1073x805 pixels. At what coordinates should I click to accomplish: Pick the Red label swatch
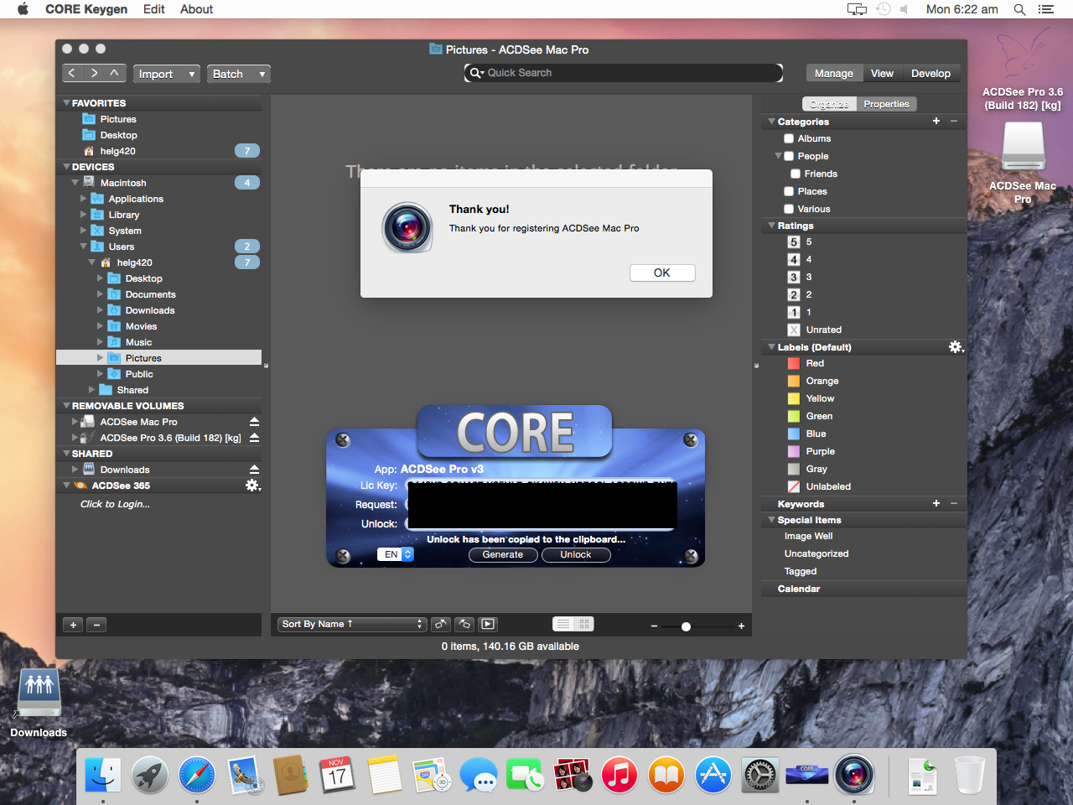(794, 363)
